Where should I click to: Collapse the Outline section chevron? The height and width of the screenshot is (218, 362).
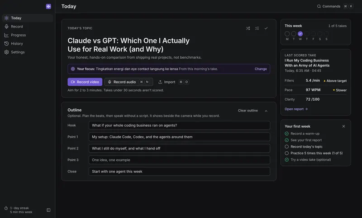coord(266,111)
